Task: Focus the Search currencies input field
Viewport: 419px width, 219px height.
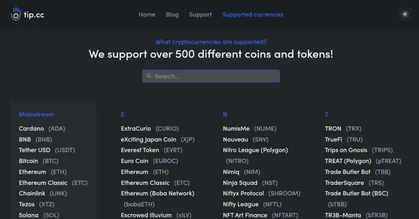Action: (211, 77)
